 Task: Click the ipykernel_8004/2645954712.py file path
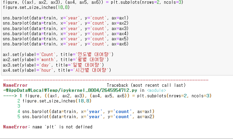(x=70, y=91)
